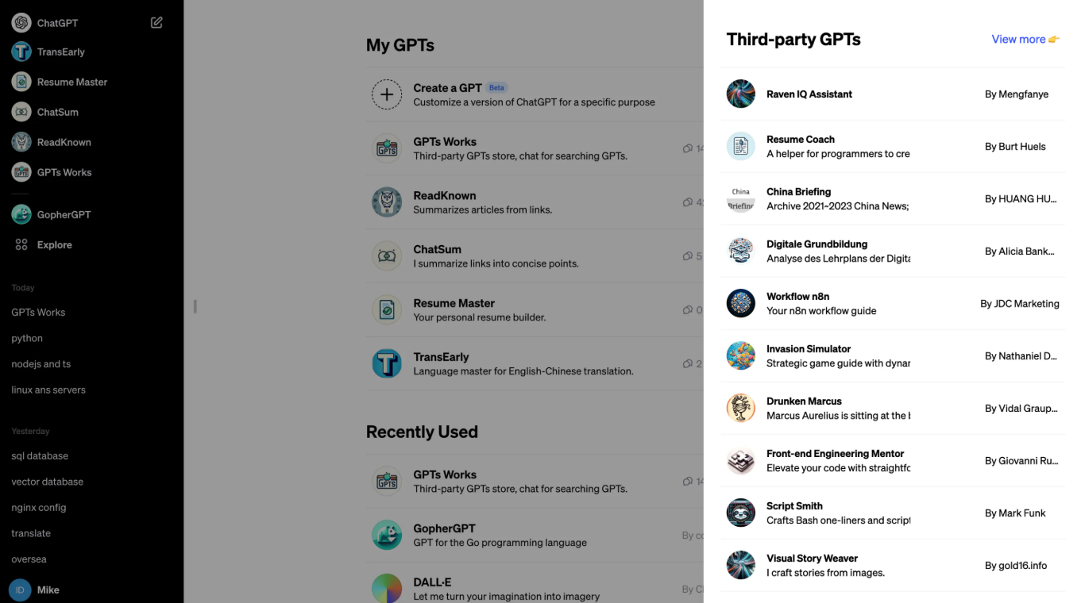Open Mike's user profile menu
Viewport: 1081px width, 603px height.
tap(48, 590)
